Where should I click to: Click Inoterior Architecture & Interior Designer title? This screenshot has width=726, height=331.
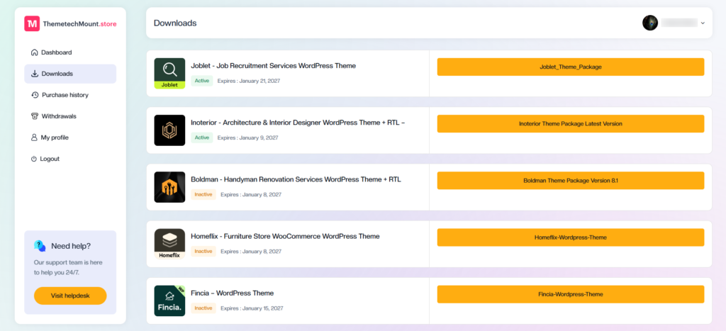298,123
